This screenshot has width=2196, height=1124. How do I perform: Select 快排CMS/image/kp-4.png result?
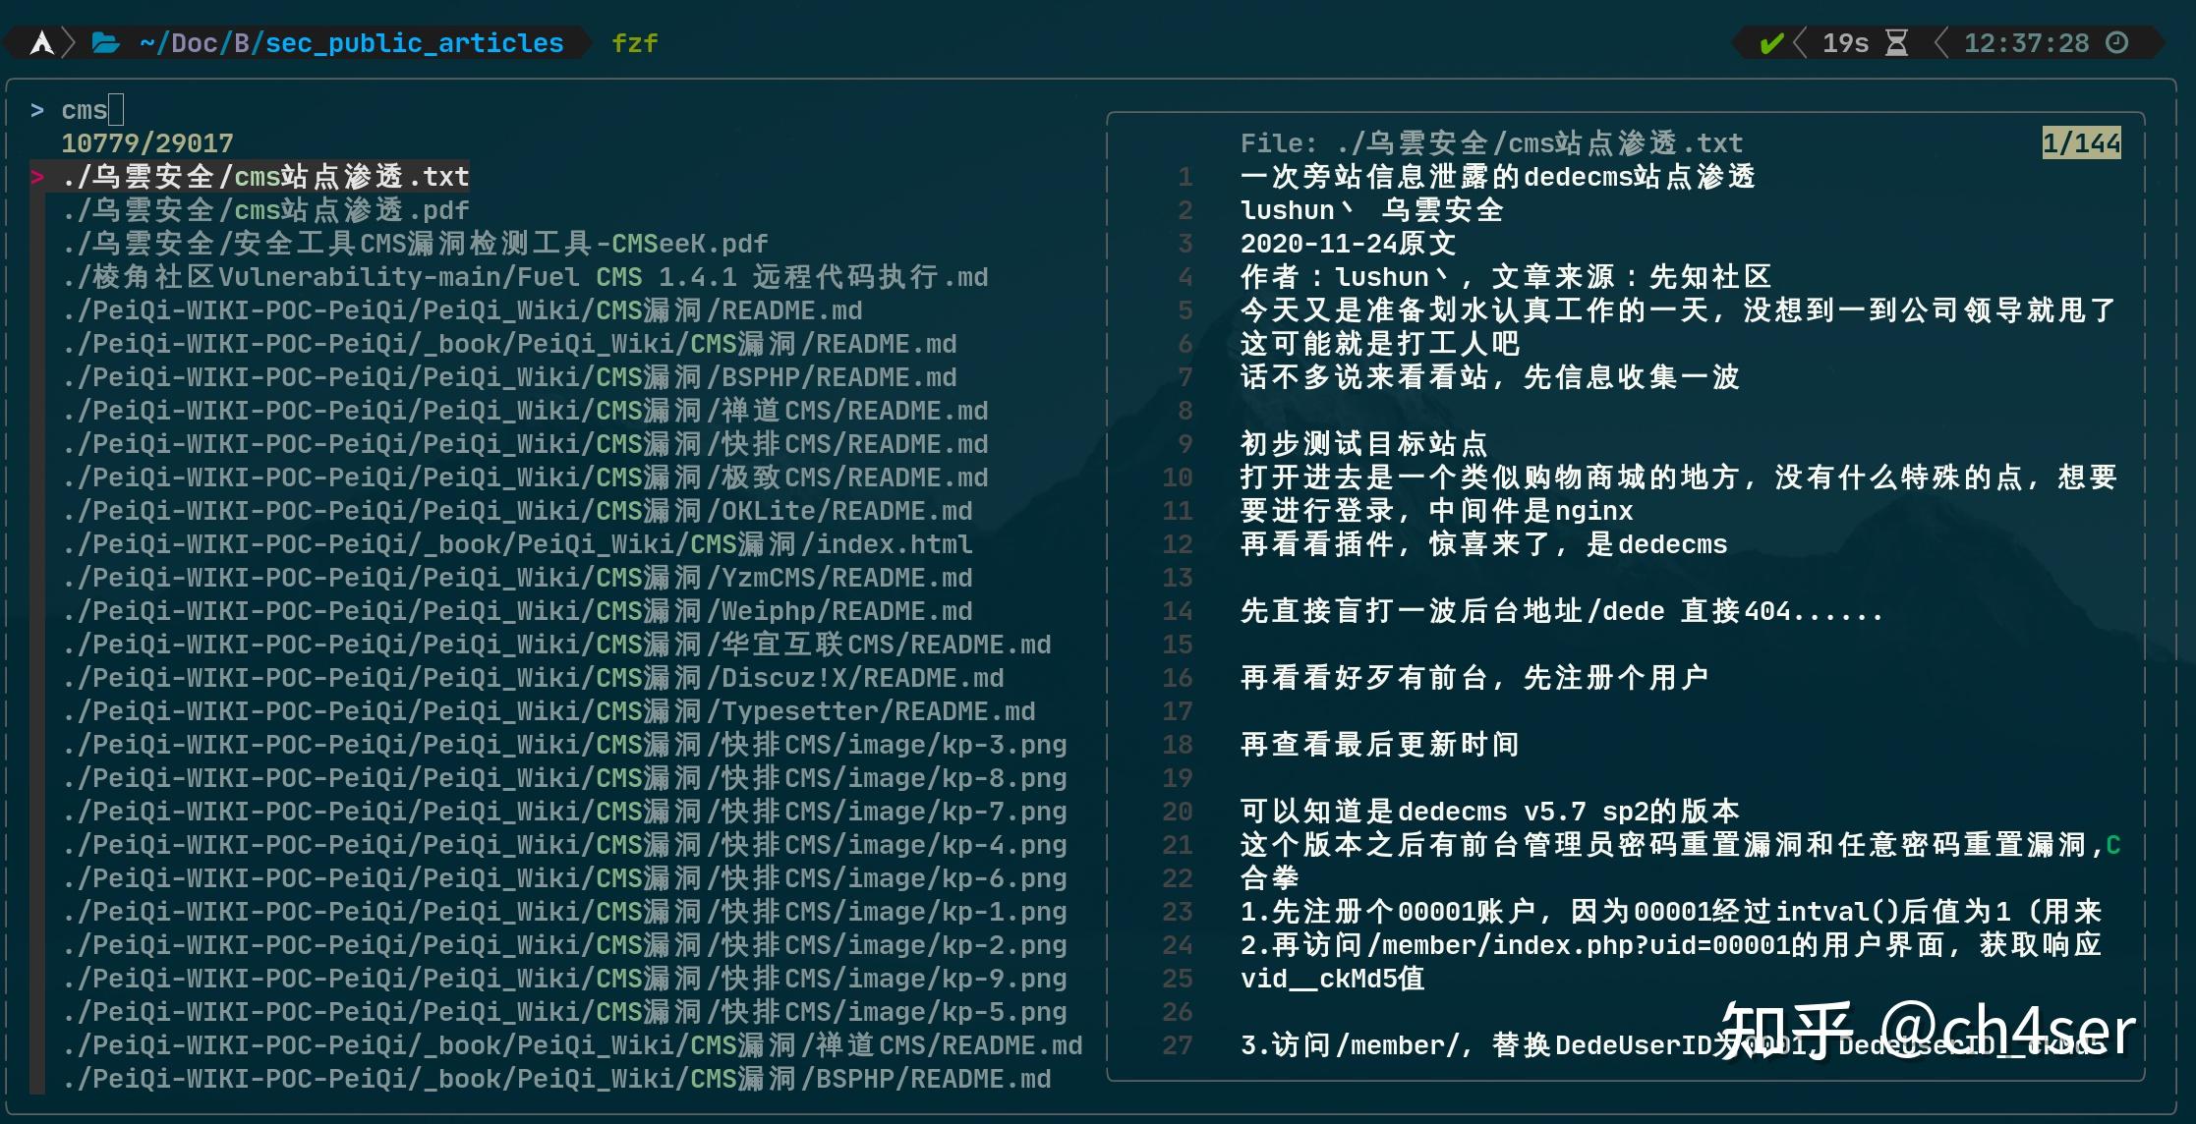(564, 845)
